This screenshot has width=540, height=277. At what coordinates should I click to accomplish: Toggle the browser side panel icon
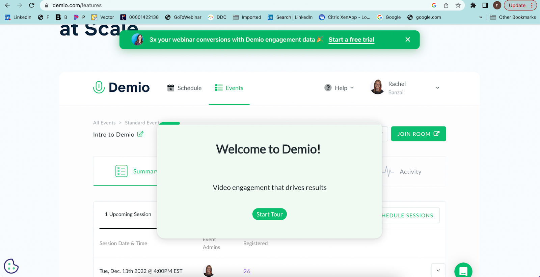coord(485,5)
